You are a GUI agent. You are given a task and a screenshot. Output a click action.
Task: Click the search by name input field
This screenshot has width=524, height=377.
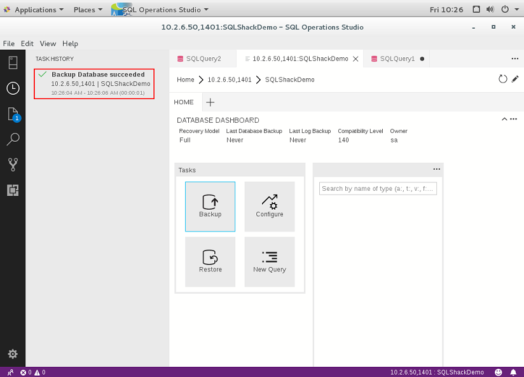378,188
